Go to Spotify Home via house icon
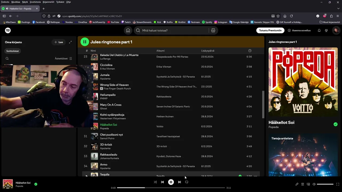 128,30
